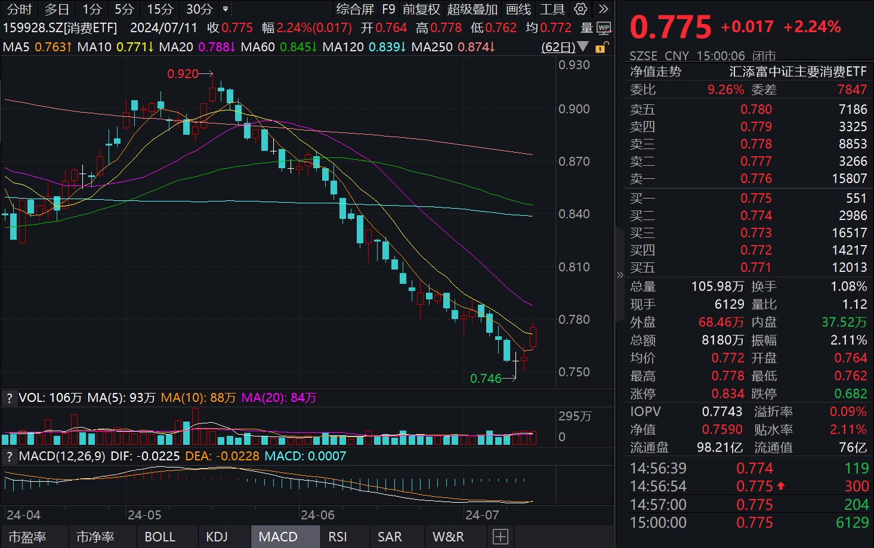Click the 卖五 price 0.780
874x548 pixels.
(756, 109)
